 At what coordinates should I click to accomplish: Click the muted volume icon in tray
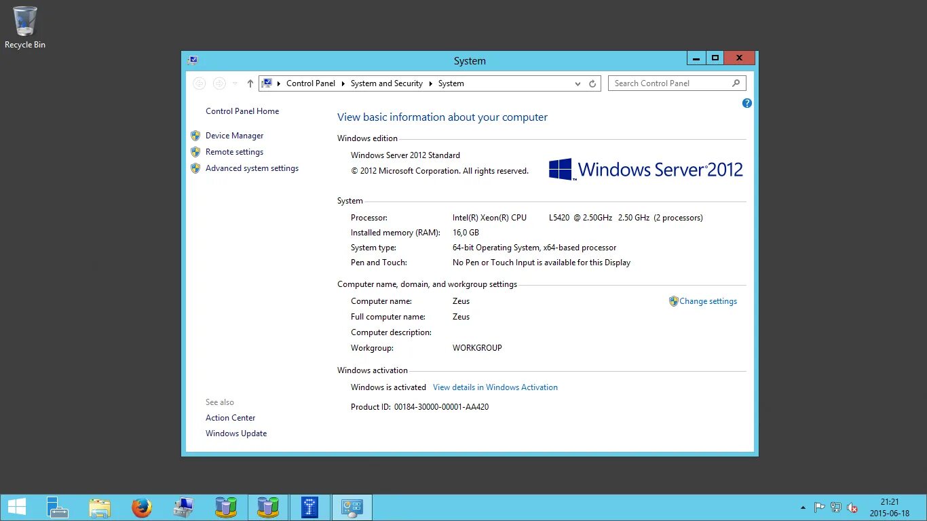pos(852,507)
